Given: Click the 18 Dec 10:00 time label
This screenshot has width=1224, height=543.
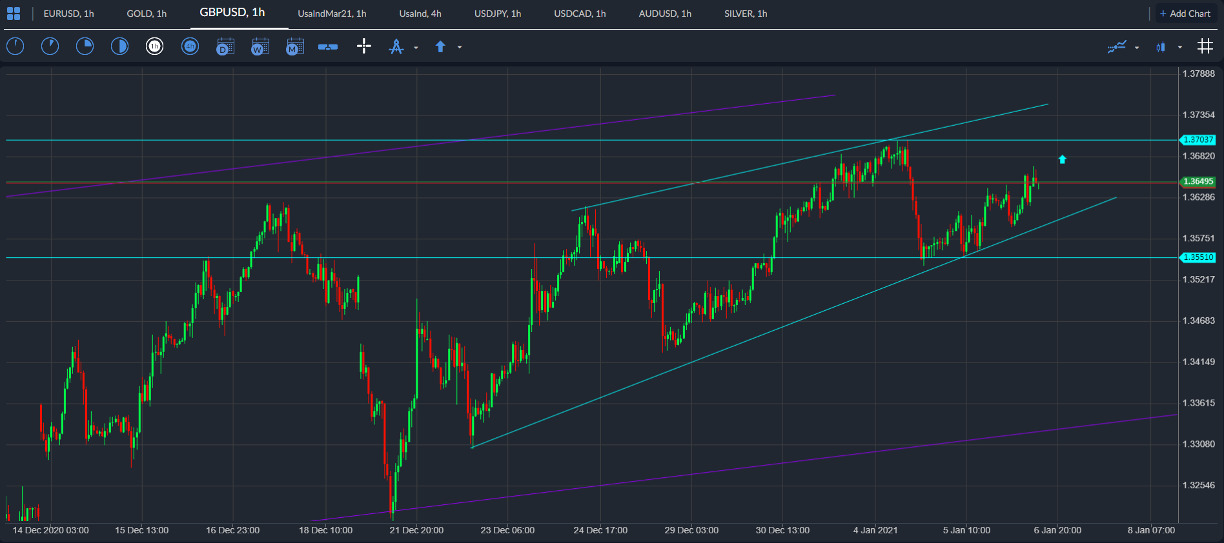Looking at the screenshot, I should [x=326, y=530].
